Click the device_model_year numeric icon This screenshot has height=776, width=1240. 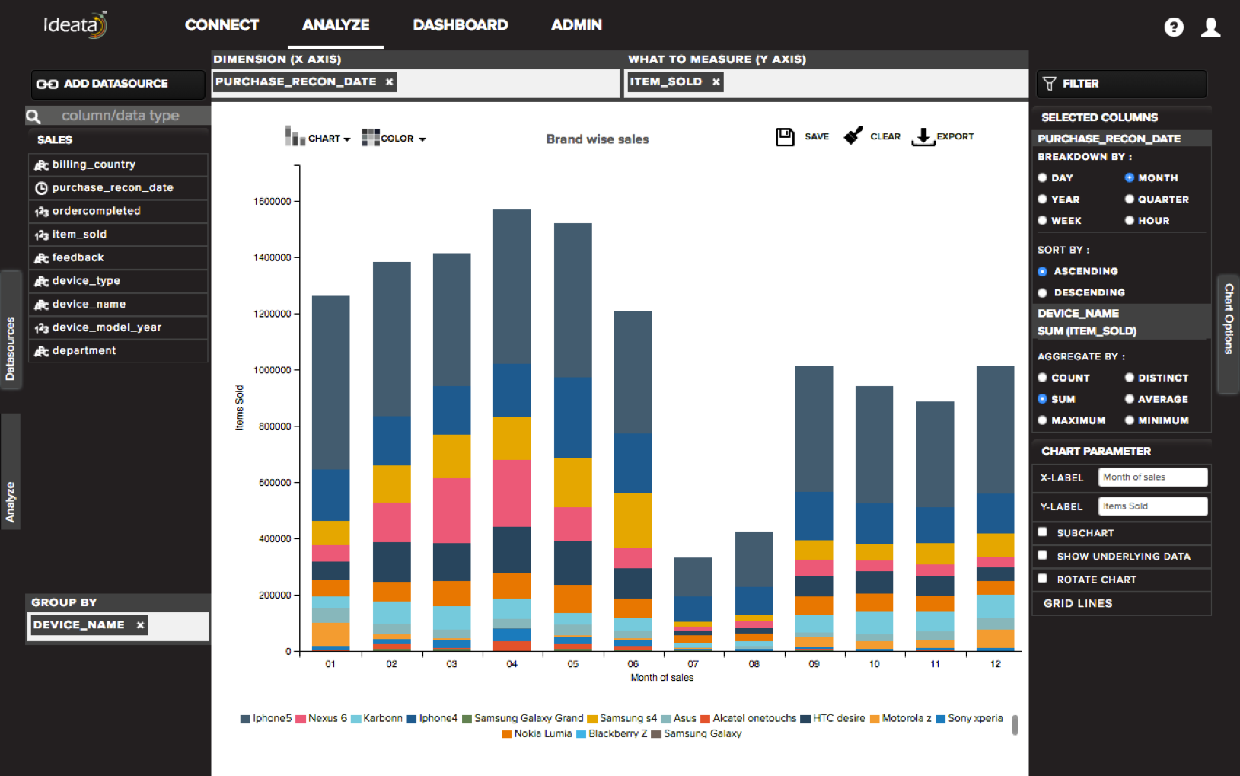tap(41, 328)
